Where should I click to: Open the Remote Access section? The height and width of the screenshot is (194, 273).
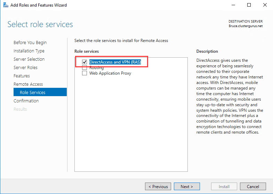28,84
